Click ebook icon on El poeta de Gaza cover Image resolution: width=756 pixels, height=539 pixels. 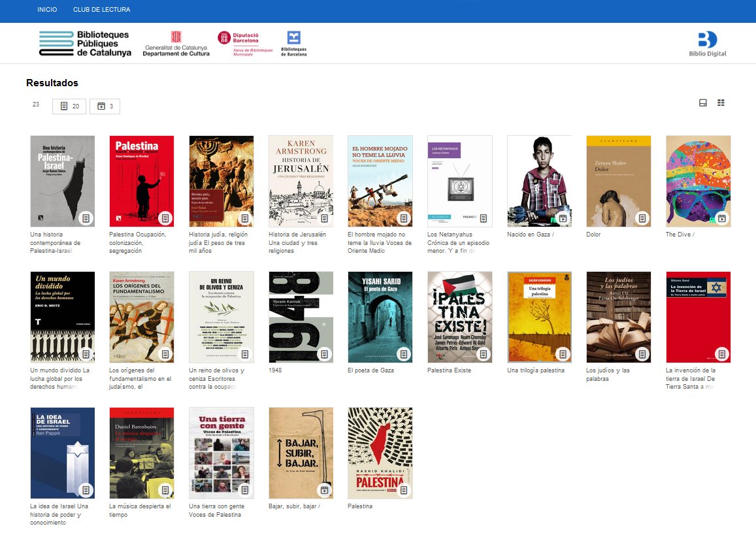404,354
